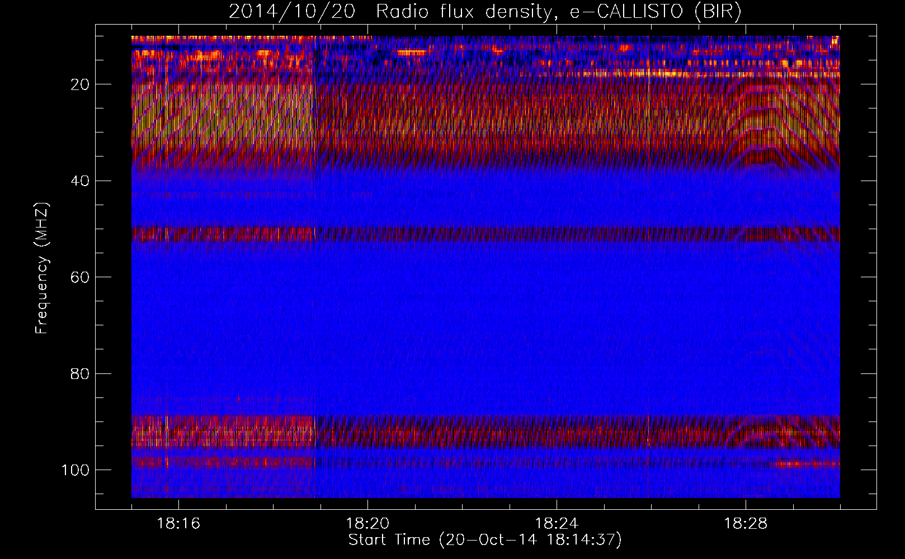The width and height of the screenshot is (905, 559).
Task: Select the 18:16 time tick label
Action: 178,524
